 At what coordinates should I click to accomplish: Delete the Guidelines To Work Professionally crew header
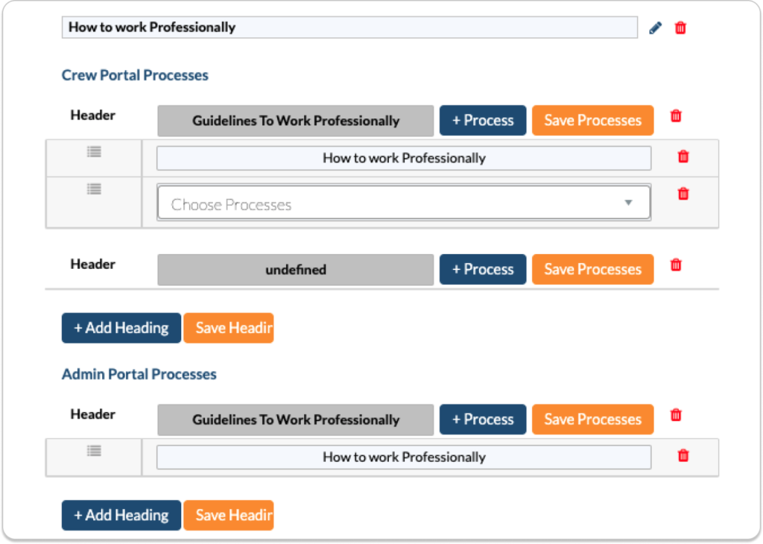coord(675,116)
